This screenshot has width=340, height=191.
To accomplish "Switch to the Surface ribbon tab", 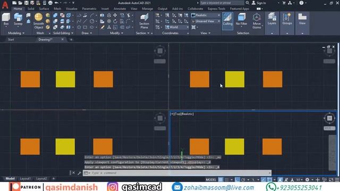I will (x=44, y=8).
